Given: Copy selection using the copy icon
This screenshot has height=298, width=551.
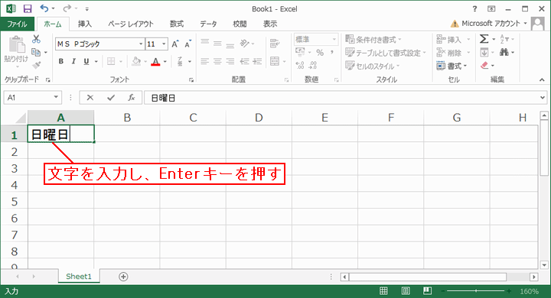Looking at the screenshot, I should pyautogui.click(x=36, y=52).
